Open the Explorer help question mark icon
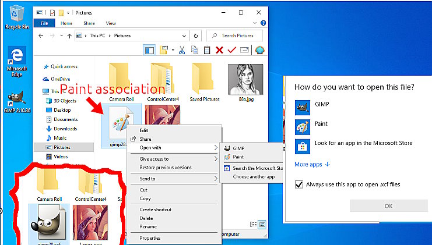 (x=263, y=23)
